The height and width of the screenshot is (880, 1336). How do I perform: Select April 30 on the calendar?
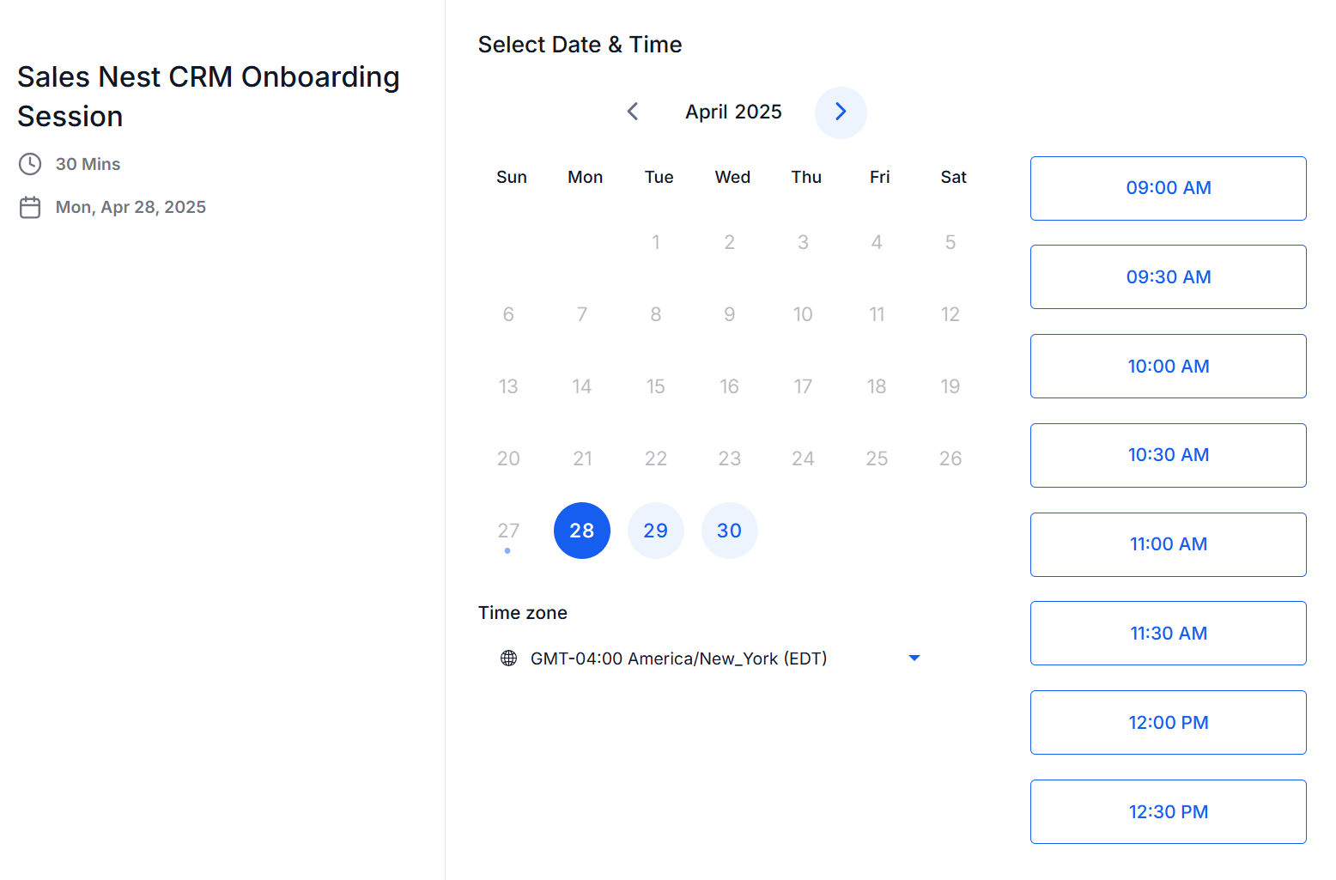730,531
